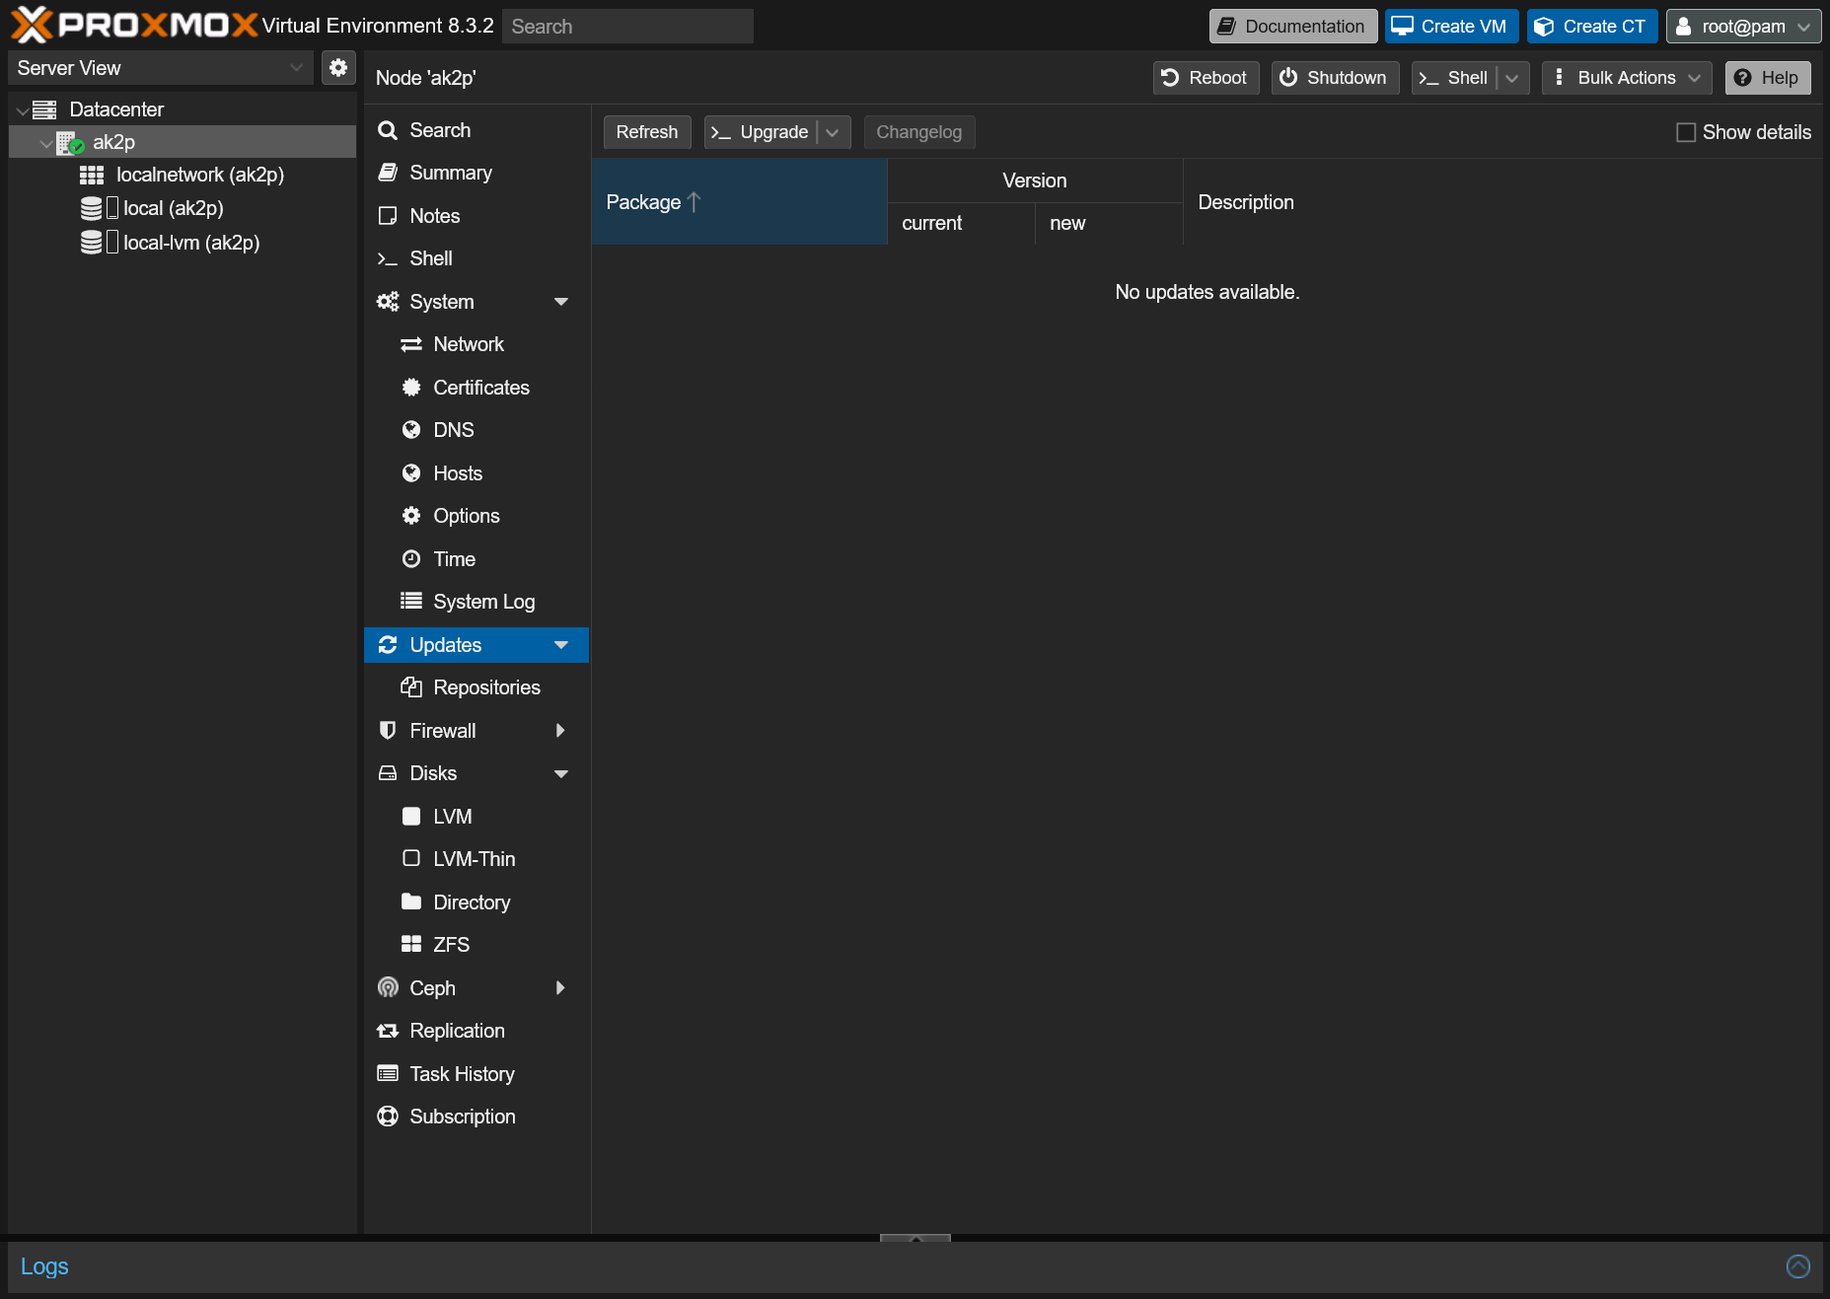The image size is (1830, 1299).
Task: Click the Datacenter server icon
Action: 44,109
